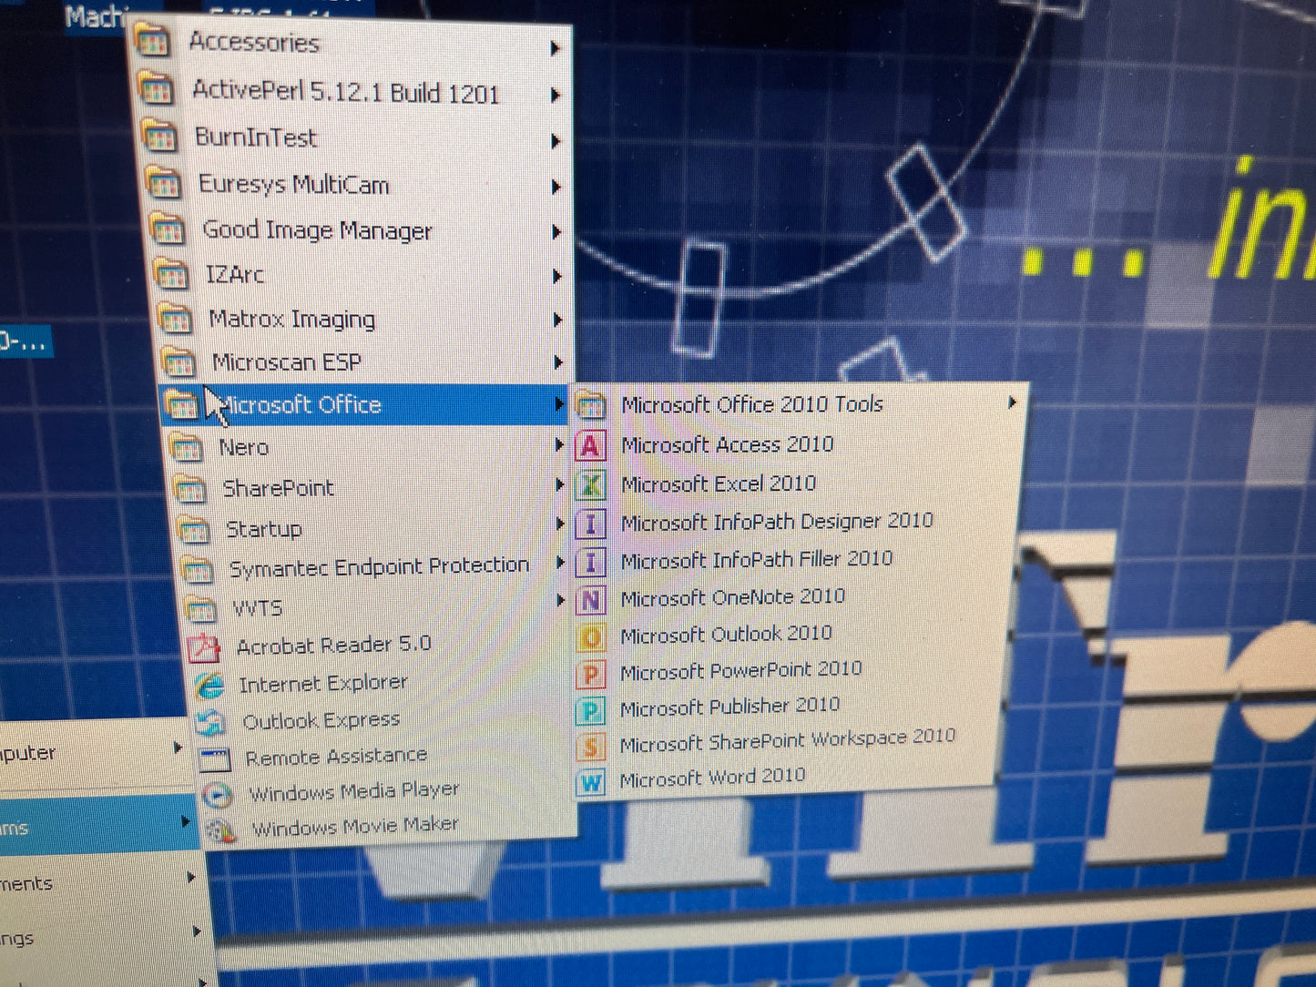Click the green Excel 2010 icon
The image size is (1316, 987).
(590, 485)
